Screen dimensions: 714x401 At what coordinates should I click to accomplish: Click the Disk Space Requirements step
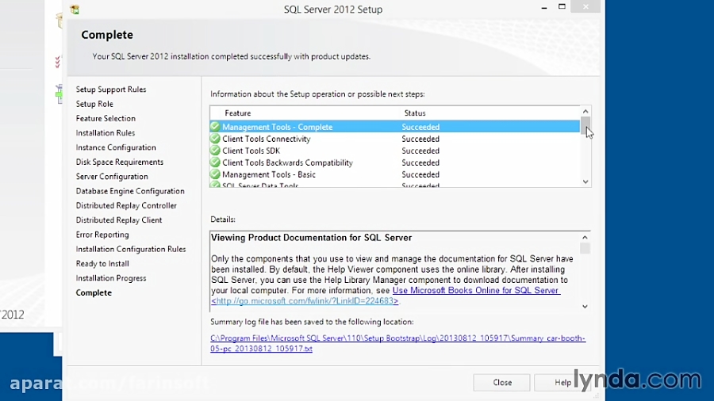(x=119, y=162)
